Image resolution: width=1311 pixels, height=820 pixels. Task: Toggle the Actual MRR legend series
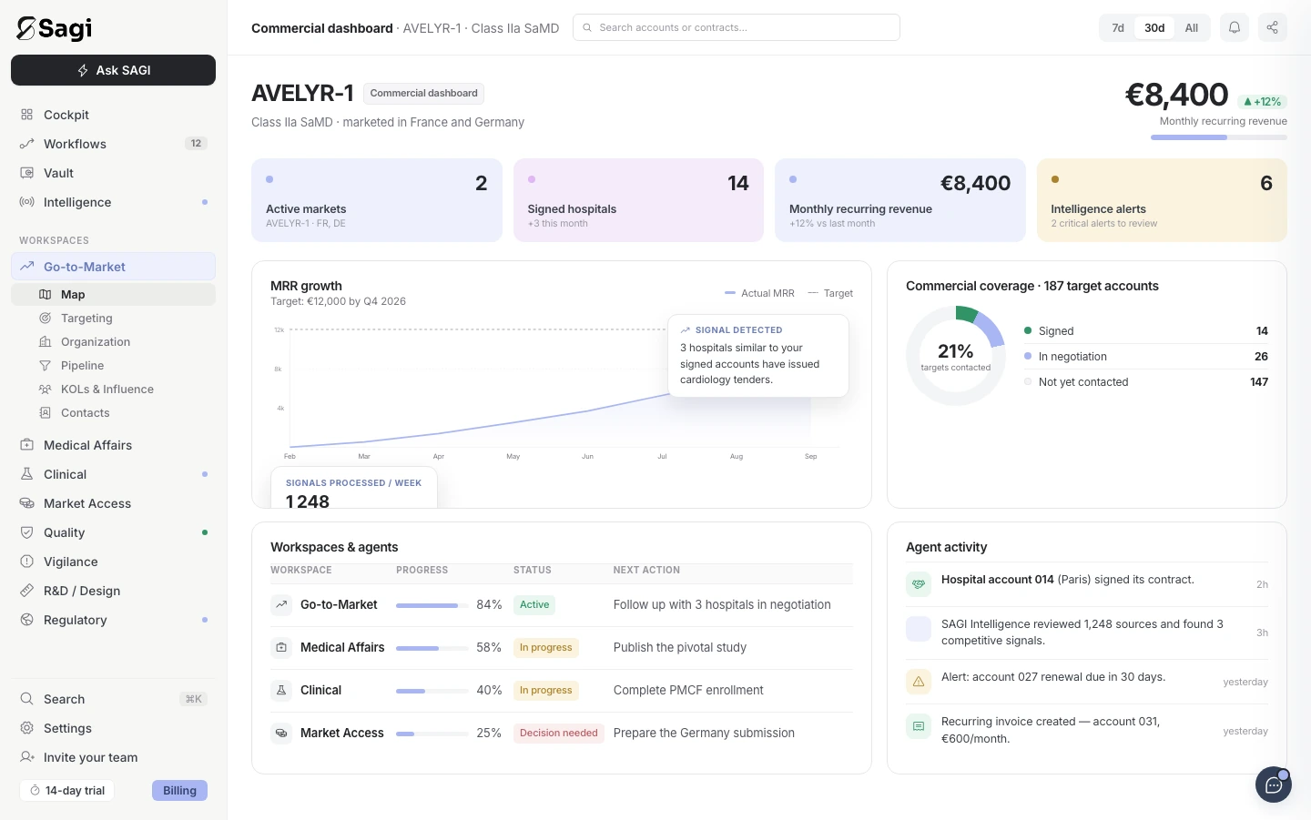pyautogui.click(x=759, y=293)
